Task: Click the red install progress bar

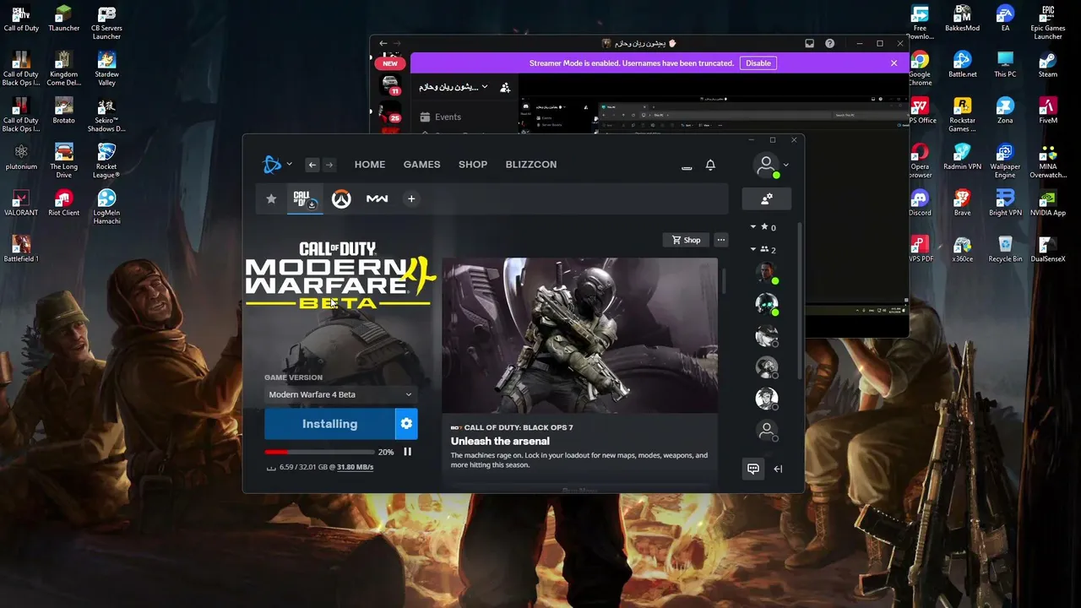Action: [319, 452]
